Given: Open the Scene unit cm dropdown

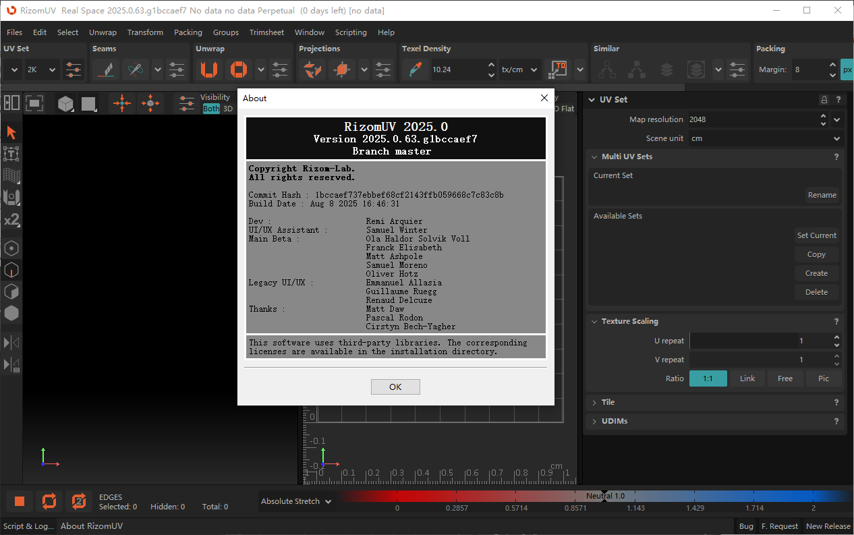Looking at the screenshot, I should (766, 138).
